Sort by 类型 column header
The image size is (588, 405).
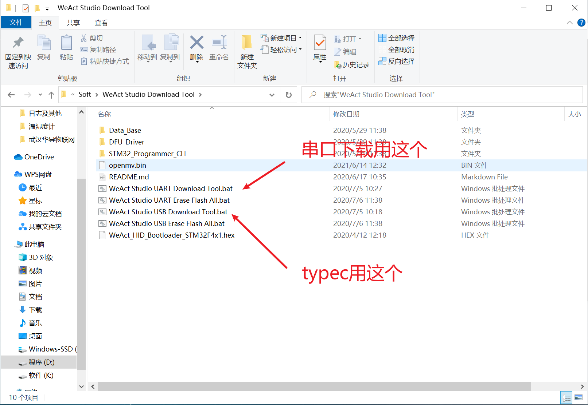pyautogui.click(x=467, y=114)
